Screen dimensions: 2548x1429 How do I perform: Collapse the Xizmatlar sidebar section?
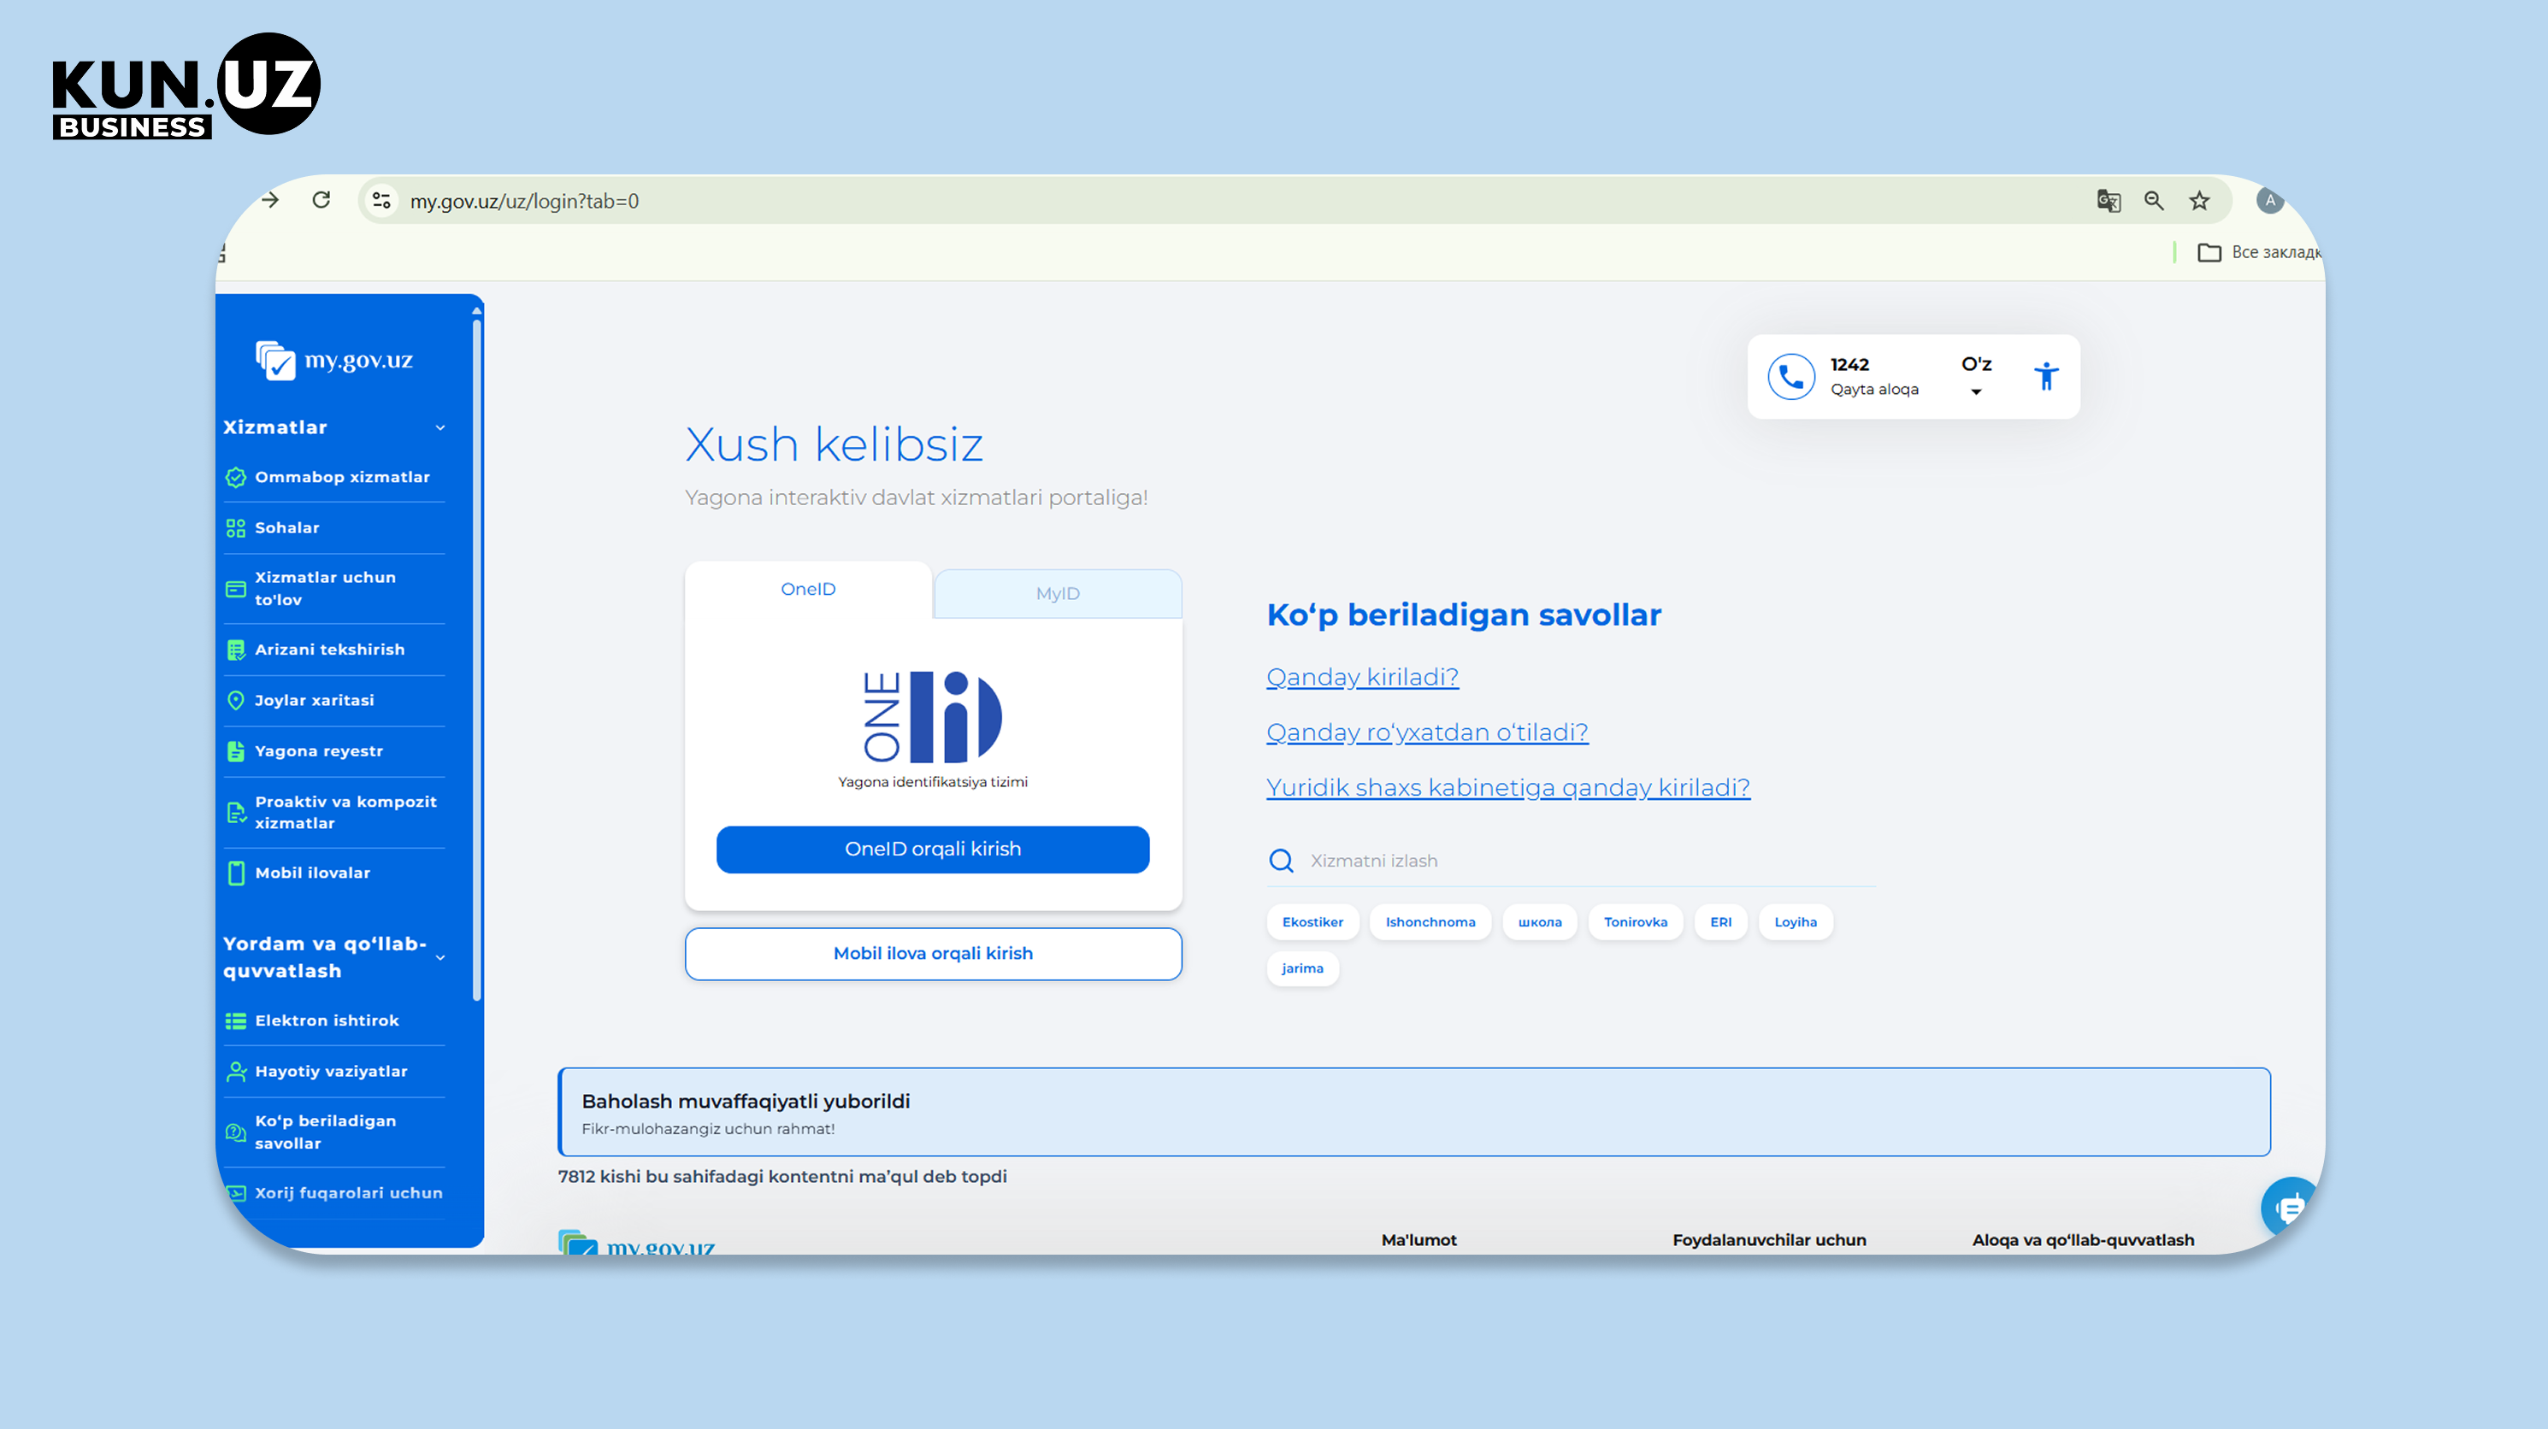440,427
